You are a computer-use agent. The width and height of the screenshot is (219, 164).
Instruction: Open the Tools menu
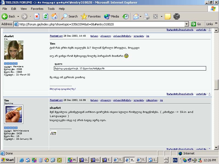pyautogui.click(x=51, y=9)
